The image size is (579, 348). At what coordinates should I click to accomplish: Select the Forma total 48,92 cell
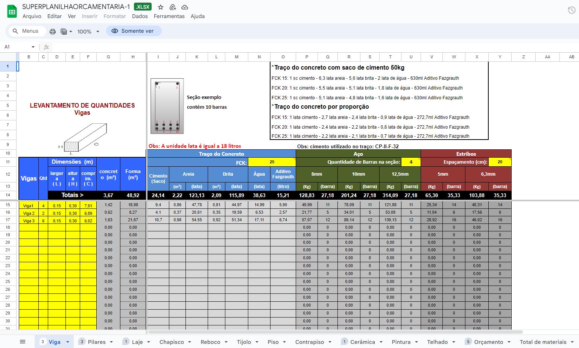point(133,195)
